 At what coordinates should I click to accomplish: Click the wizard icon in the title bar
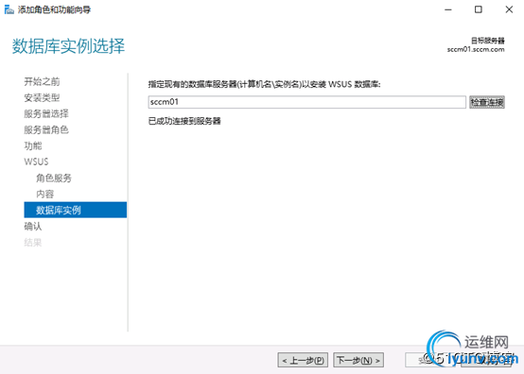coord(9,9)
